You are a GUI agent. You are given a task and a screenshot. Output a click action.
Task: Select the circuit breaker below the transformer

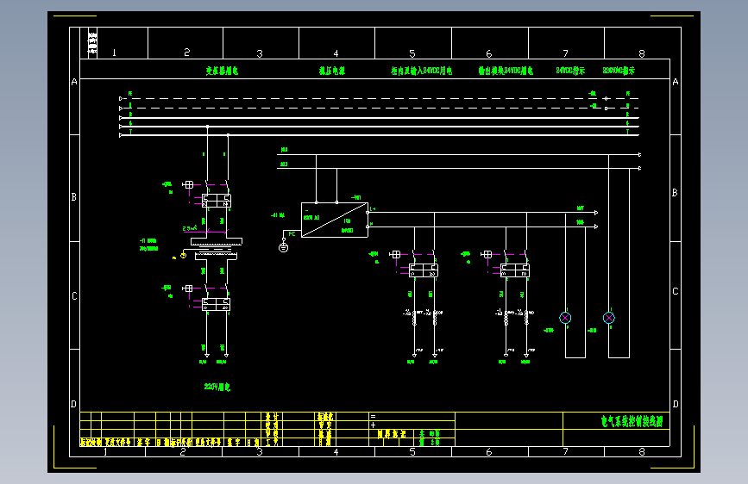216,304
